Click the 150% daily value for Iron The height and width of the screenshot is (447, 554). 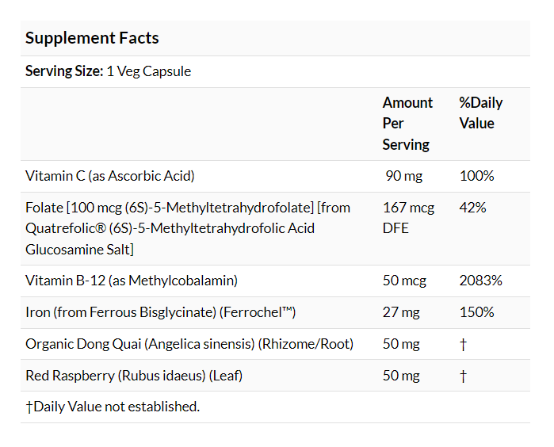(x=476, y=312)
